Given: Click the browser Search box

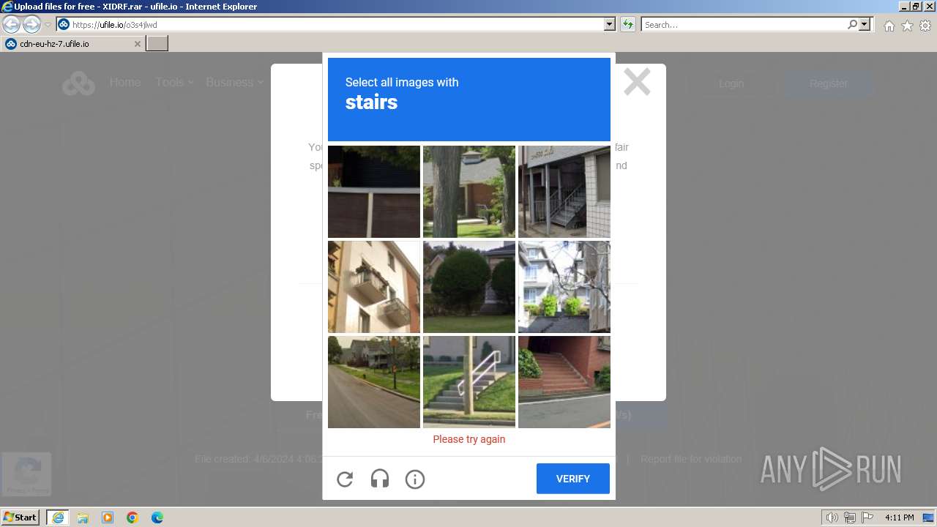Looking at the screenshot, I should coord(744,24).
